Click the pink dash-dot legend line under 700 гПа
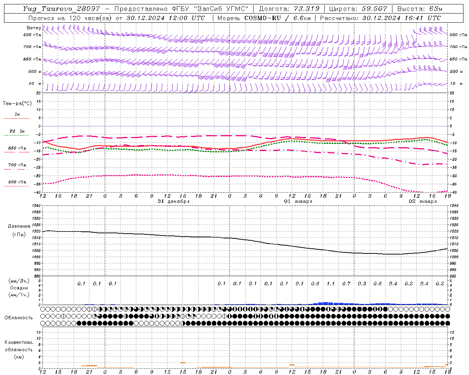The width and height of the screenshot is (469, 375). click(16, 169)
